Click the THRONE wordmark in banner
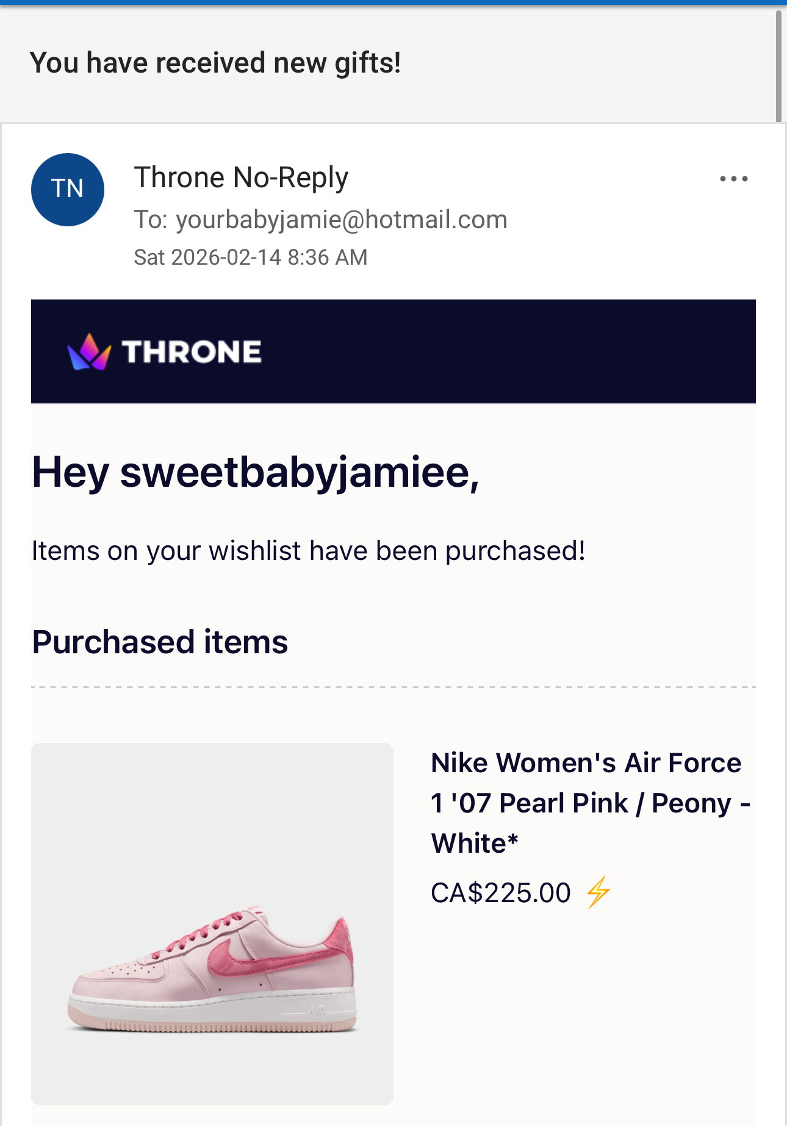Screen dimensions: 787x1126 click(192, 352)
